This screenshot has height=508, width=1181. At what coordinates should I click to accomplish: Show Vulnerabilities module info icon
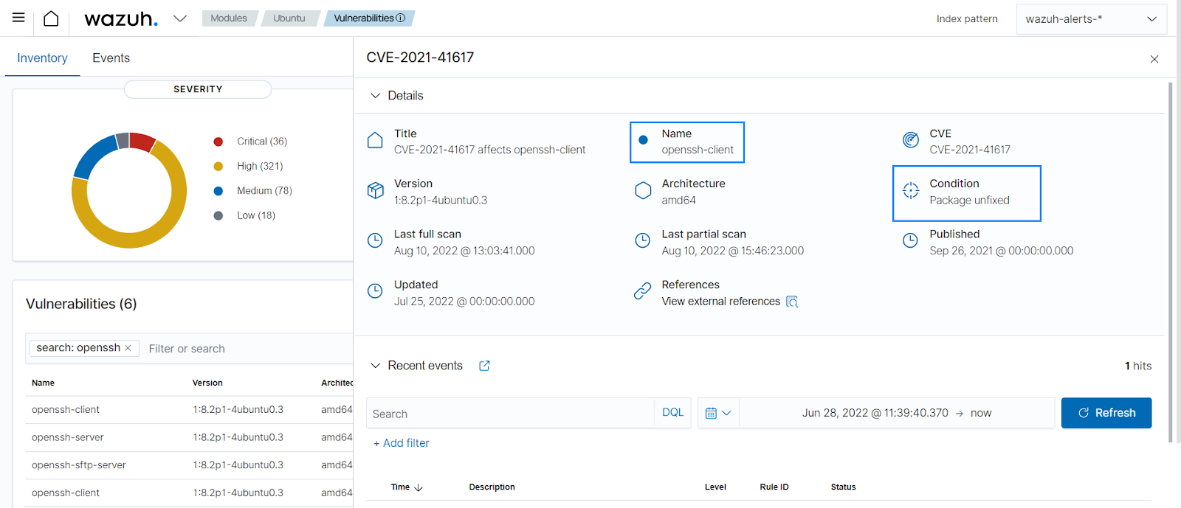(401, 18)
